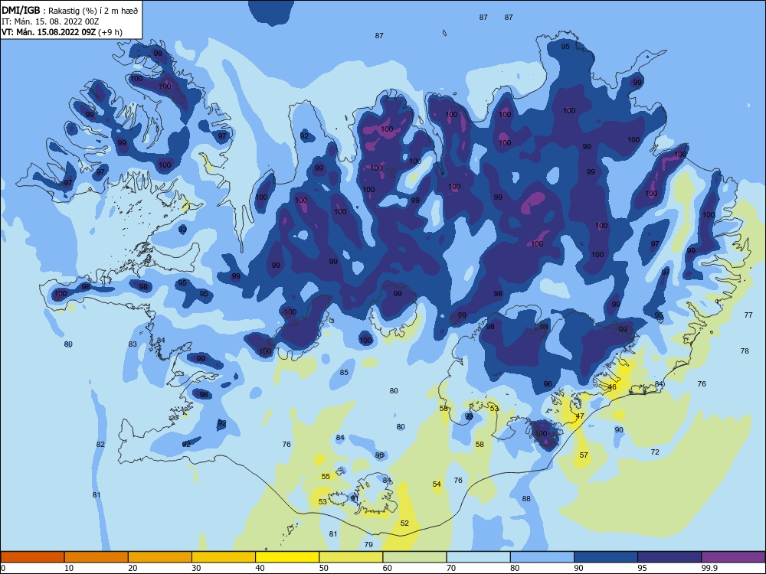Click the '99.9' legend scale label
766x574 pixels.
[709, 568]
